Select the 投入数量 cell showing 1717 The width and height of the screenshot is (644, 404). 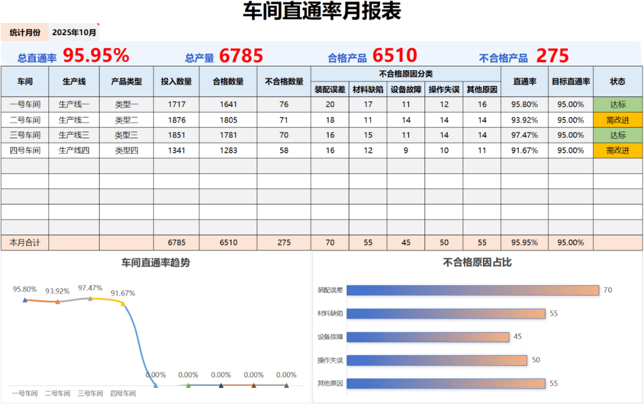tap(177, 104)
